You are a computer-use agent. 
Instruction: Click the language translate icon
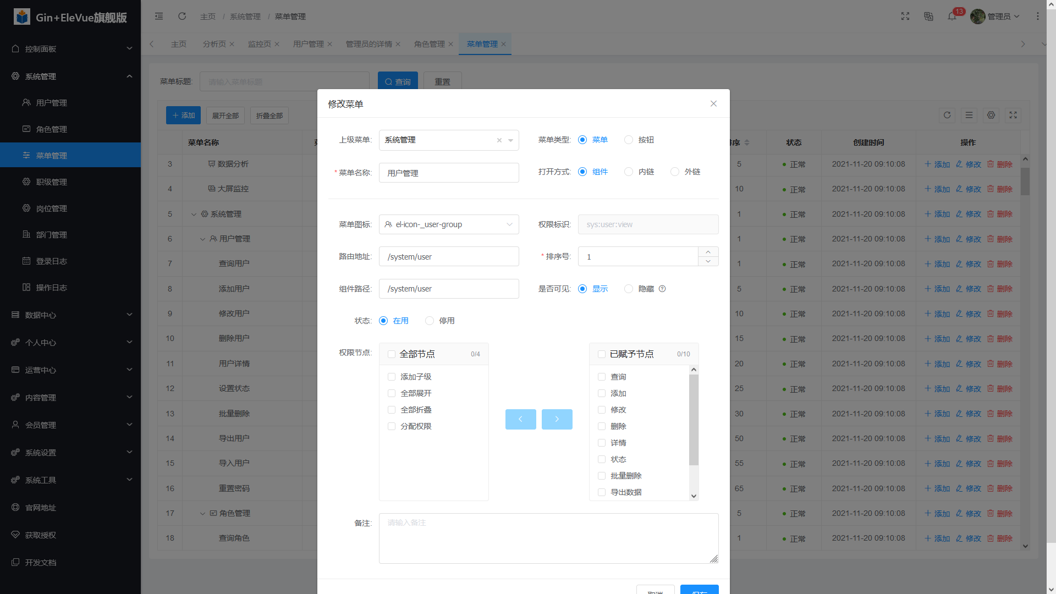click(928, 16)
